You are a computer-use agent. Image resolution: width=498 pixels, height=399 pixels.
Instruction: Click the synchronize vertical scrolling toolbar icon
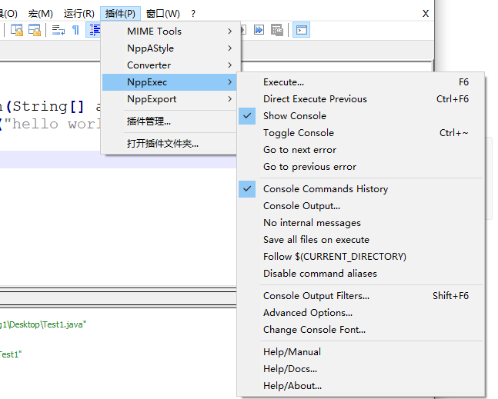(16, 30)
